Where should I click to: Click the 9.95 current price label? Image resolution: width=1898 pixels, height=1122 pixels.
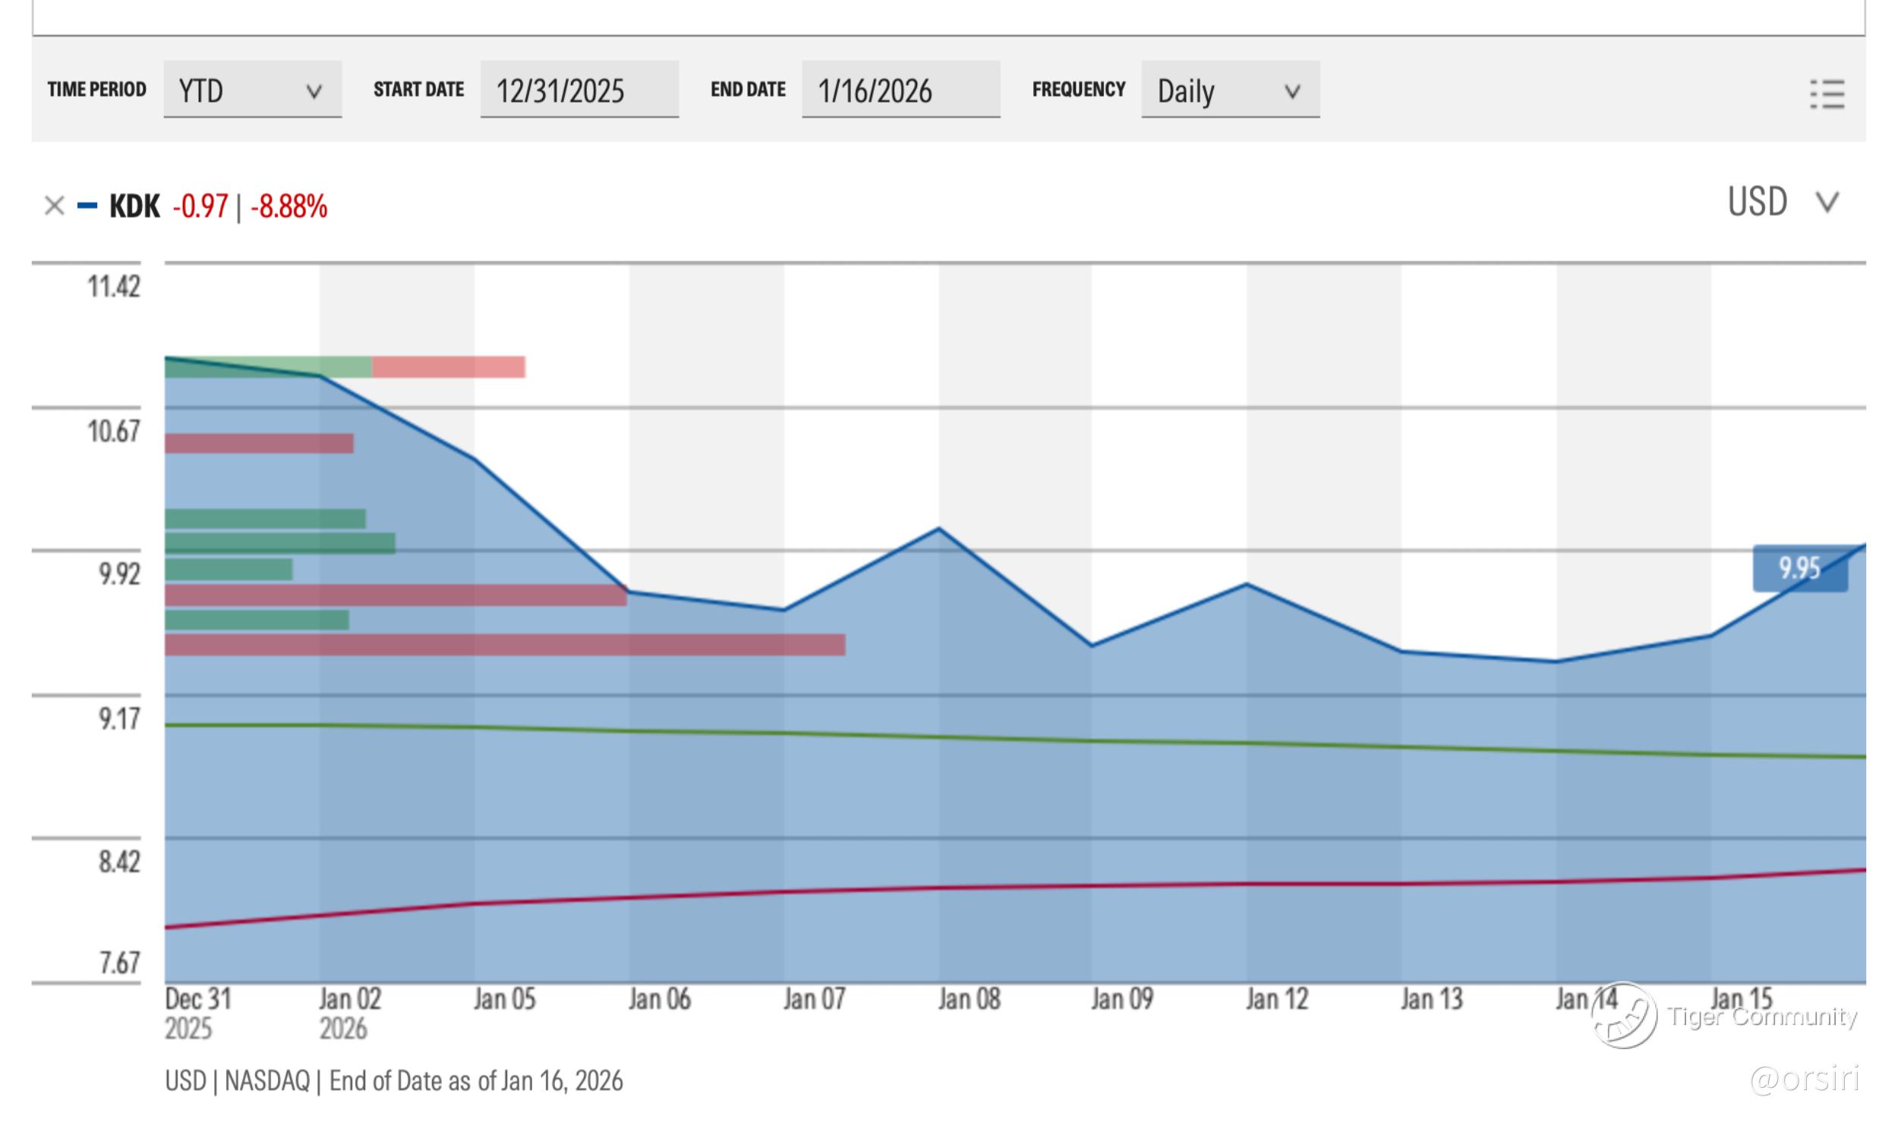coord(1799,569)
